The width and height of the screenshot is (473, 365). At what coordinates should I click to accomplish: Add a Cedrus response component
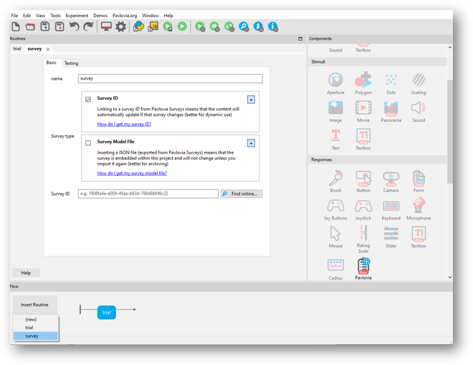pos(335,269)
